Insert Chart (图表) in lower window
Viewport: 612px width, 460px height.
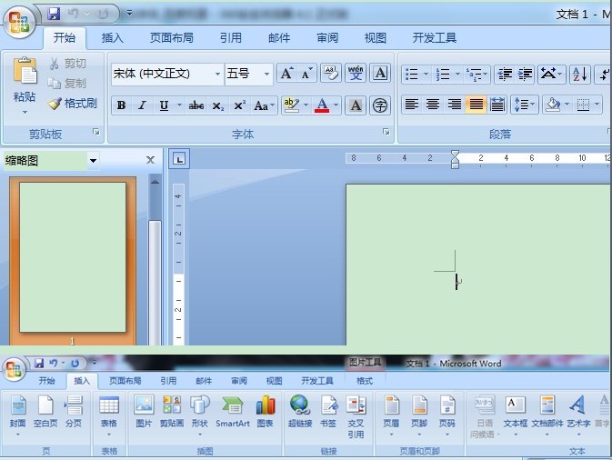click(265, 411)
